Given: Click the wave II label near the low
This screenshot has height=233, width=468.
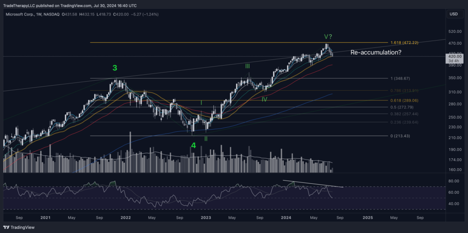Looking at the screenshot, I should click(206, 138).
